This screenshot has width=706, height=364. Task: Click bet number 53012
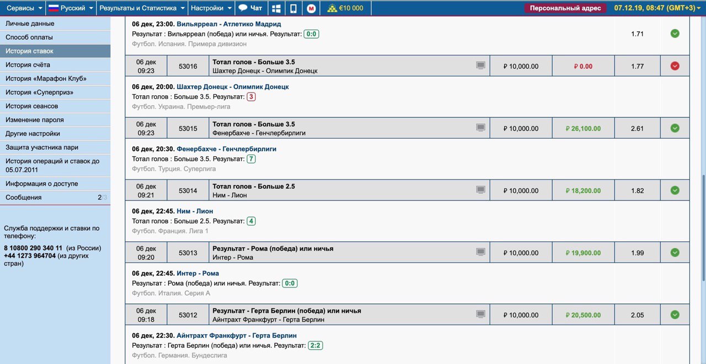188,315
